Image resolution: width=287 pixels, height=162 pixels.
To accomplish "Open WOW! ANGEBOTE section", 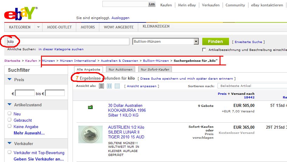I will pos(119,27).
